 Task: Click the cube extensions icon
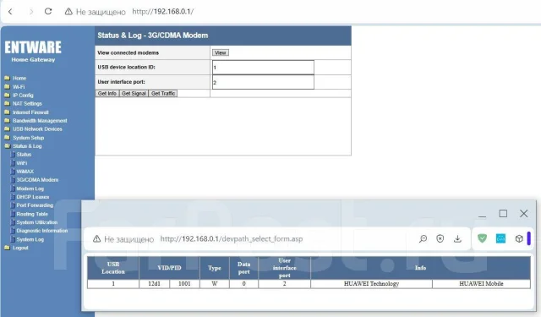coord(519,238)
